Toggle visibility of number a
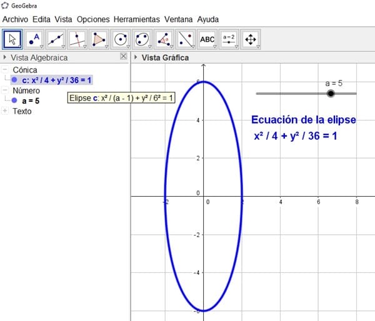375x321 pixels. point(14,101)
